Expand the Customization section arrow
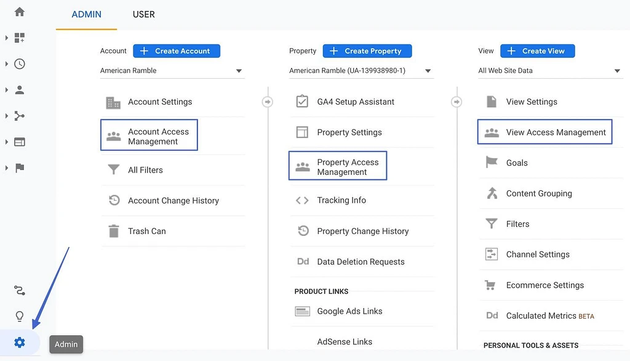This screenshot has height=361, width=630. click(6, 38)
